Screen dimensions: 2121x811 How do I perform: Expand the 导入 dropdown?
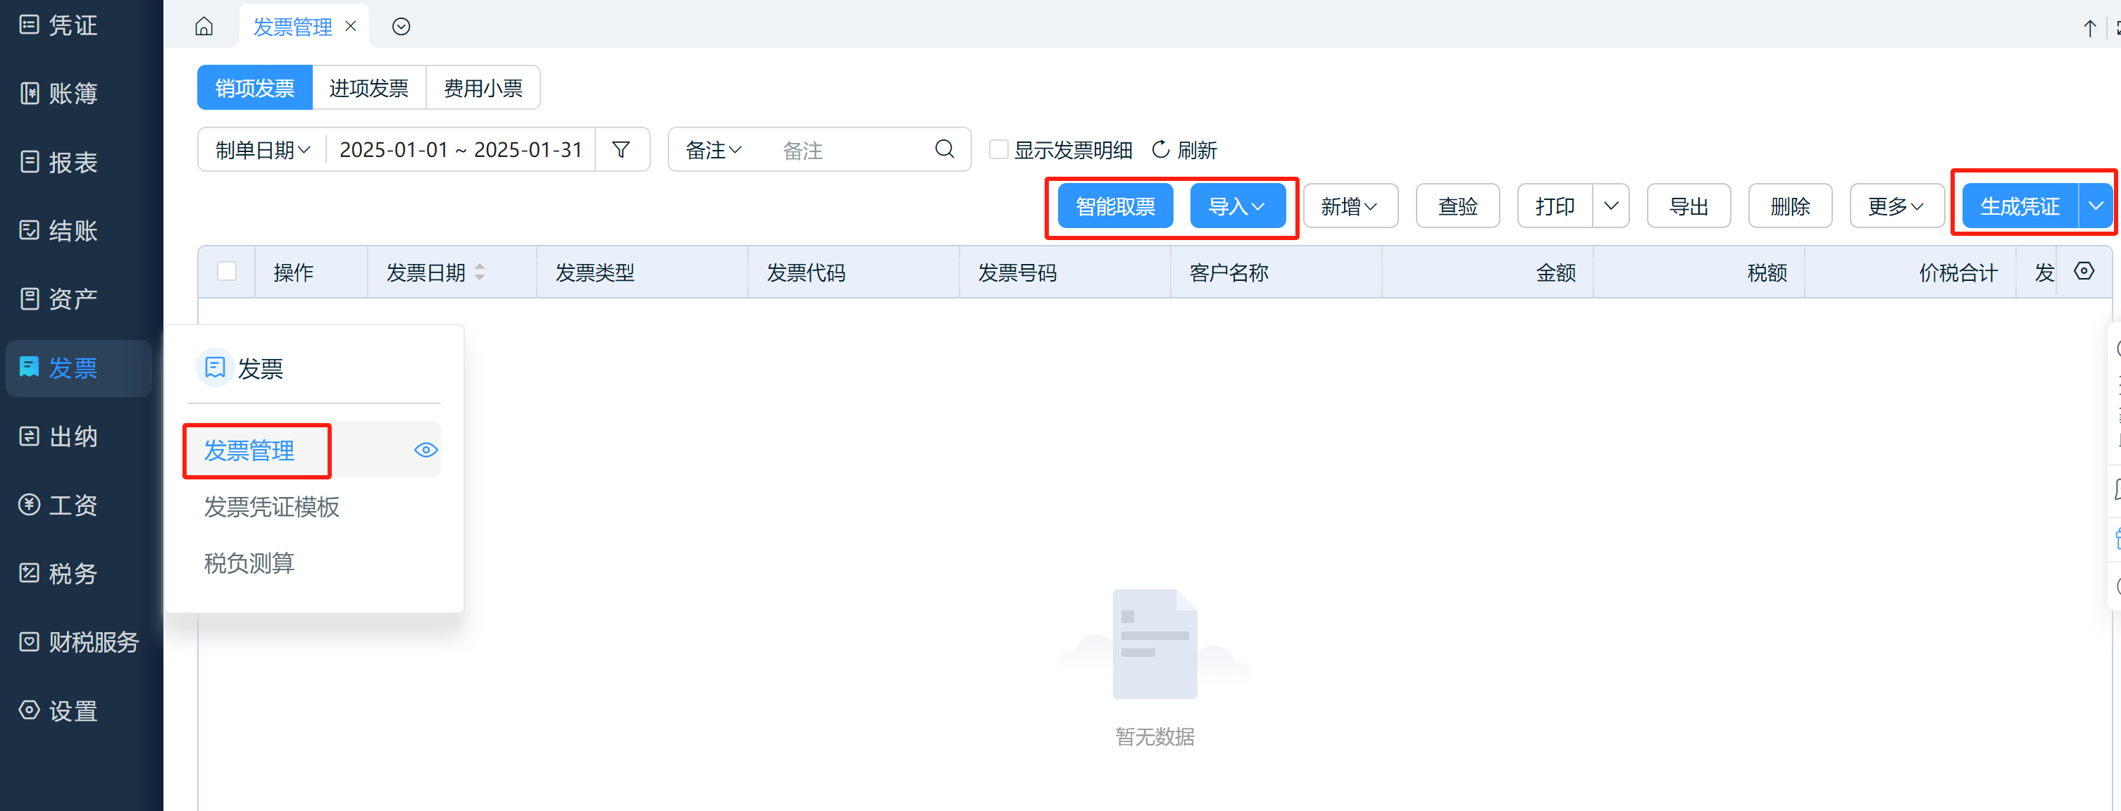point(1237,206)
